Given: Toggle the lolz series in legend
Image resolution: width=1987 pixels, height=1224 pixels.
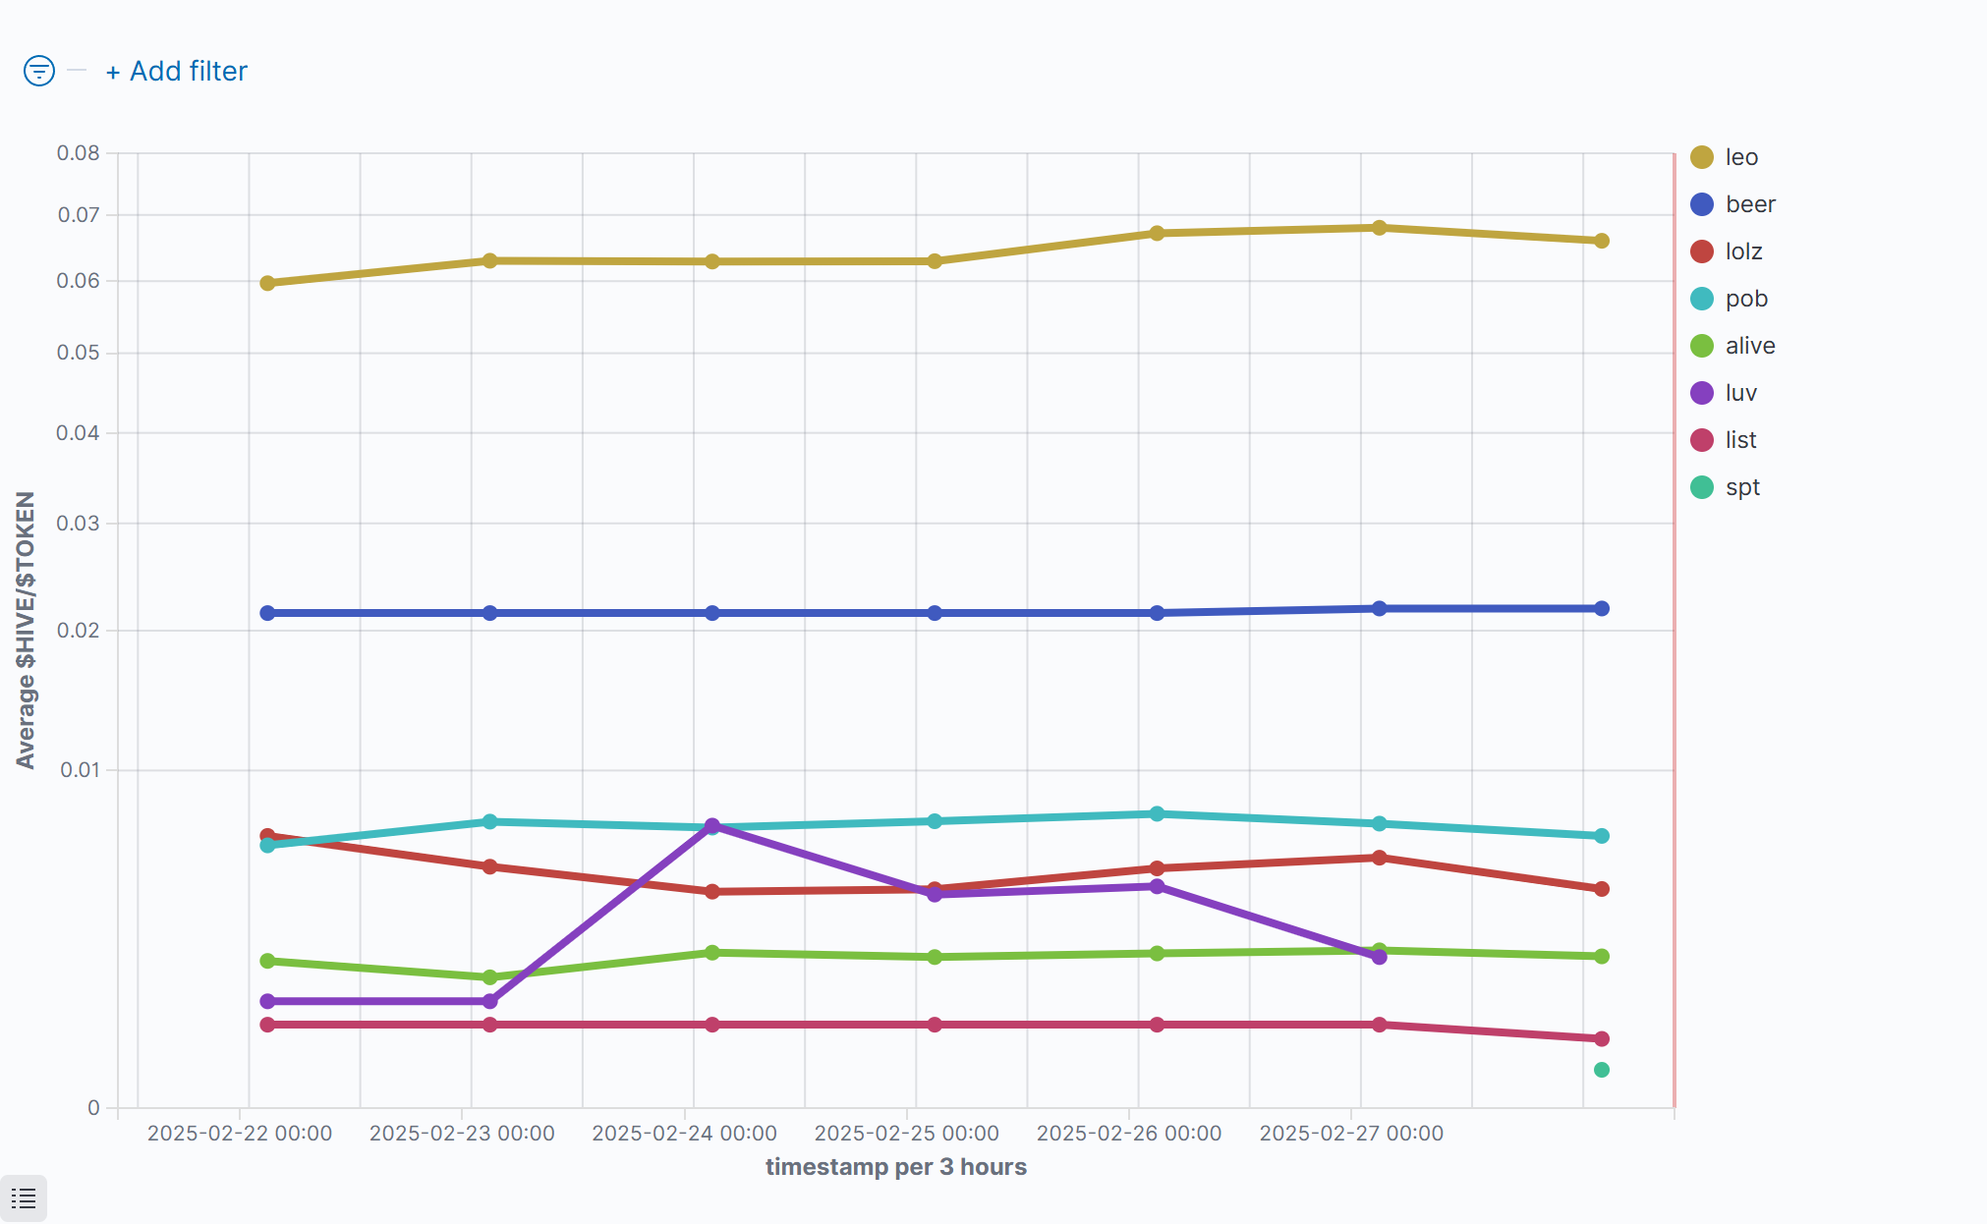Looking at the screenshot, I should 1743,251.
